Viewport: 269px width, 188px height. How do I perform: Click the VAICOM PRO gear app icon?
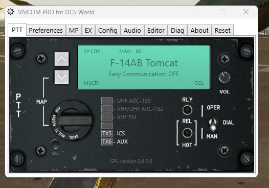click(x=11, y=12)
